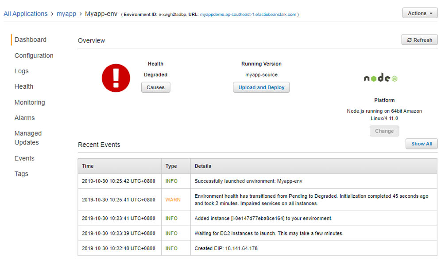Viewport: 441px width, 266px height.
Task: Click timestamp 2019-10-30 10:23:39 UTC+0800
Action: tap(118, 233)
